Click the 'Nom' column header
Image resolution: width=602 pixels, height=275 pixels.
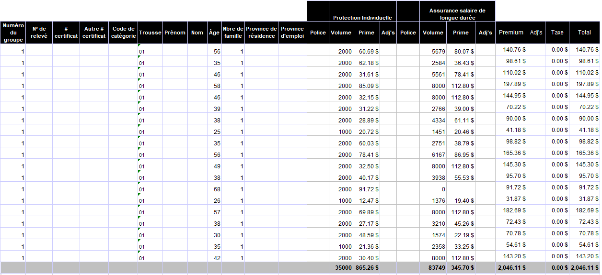(197, 33)
